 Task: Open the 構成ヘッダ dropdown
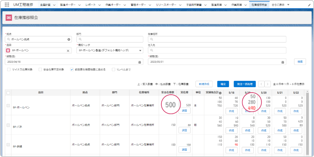click(110, 50)
